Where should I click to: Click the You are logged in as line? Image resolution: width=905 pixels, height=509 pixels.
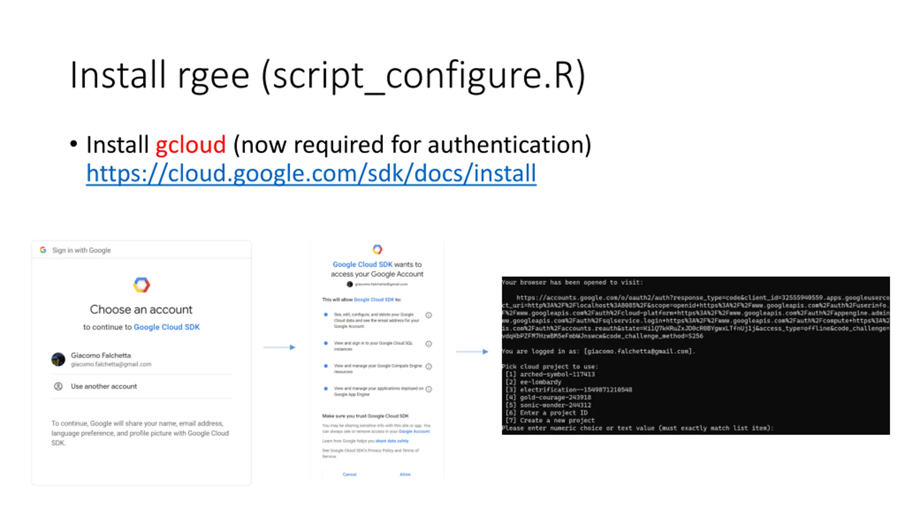tap(599, 351)
